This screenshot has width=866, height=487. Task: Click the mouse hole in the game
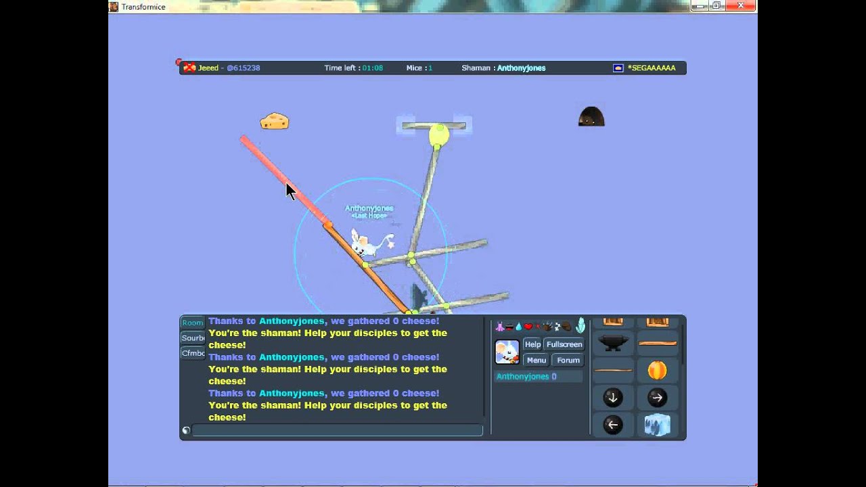point(591,116)
